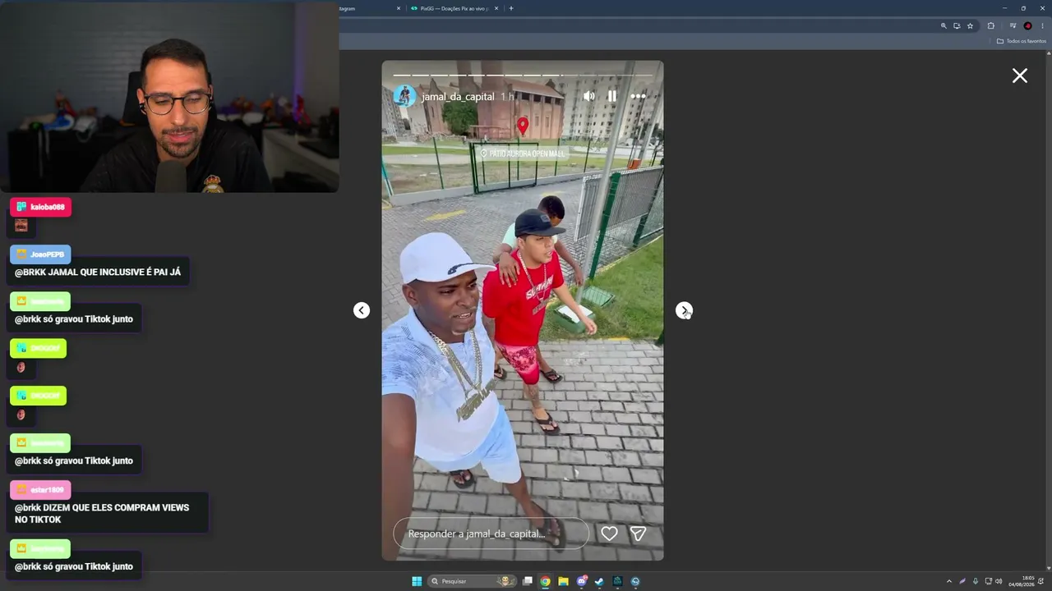
Task: Expand the system tray hidden icons chevron
Action: [x=949, y=581]
